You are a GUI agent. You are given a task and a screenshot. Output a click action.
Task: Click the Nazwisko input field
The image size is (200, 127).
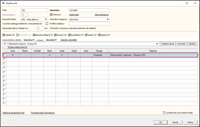89,10
